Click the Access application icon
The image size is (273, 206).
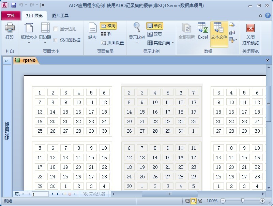pos(4,5)
